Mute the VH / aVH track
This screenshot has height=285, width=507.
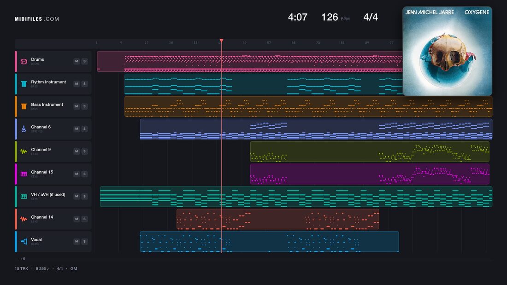point(77,196)
